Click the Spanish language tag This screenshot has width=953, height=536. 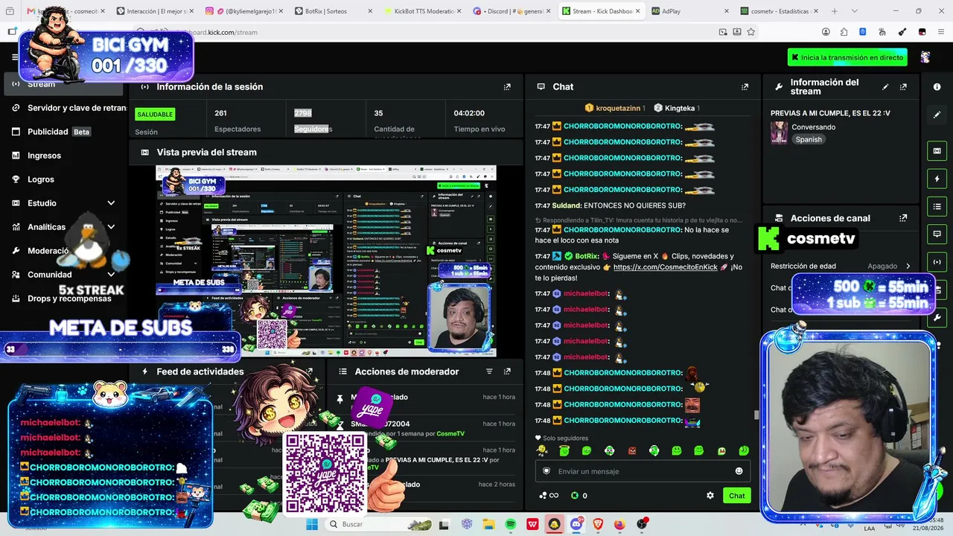click(808, 139)
